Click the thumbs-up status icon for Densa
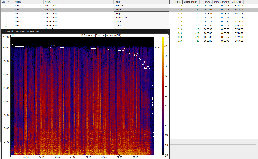This screenshot has width=258, height=159. pos(6,21)
